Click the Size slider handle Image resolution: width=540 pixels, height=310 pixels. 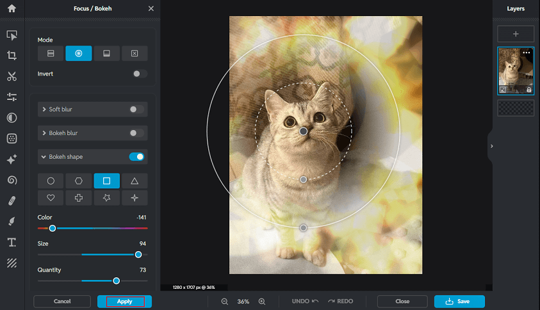point(138,254)
